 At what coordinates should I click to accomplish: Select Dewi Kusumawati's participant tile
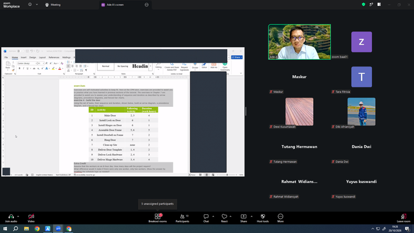pyautogui.click(x=300, y=112)
